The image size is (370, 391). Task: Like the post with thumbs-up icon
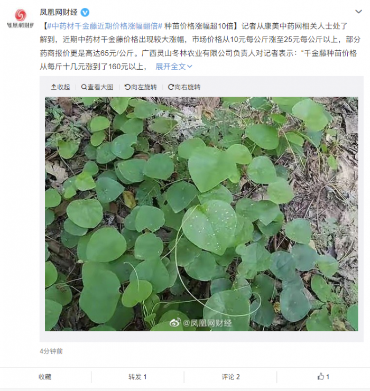pyautogui.click(x=321, y=376)
